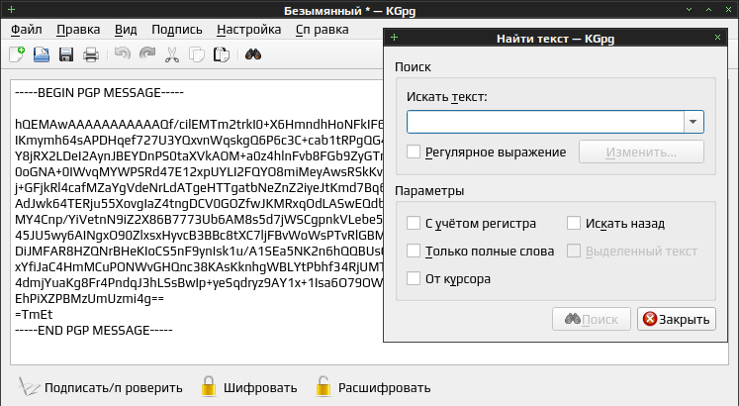The image size is (739, 406).
Task: Toggle С учётом регистра checkbox
Action: coord(414,223)
